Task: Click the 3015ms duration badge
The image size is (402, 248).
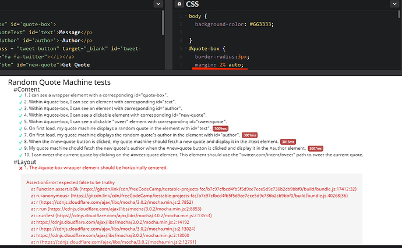Action: (x=288, y=142)
